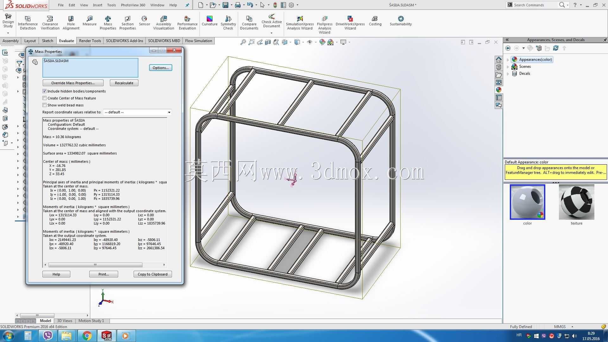Open the Insert menu
608x342 pixels.
click(x=98, y=5)
